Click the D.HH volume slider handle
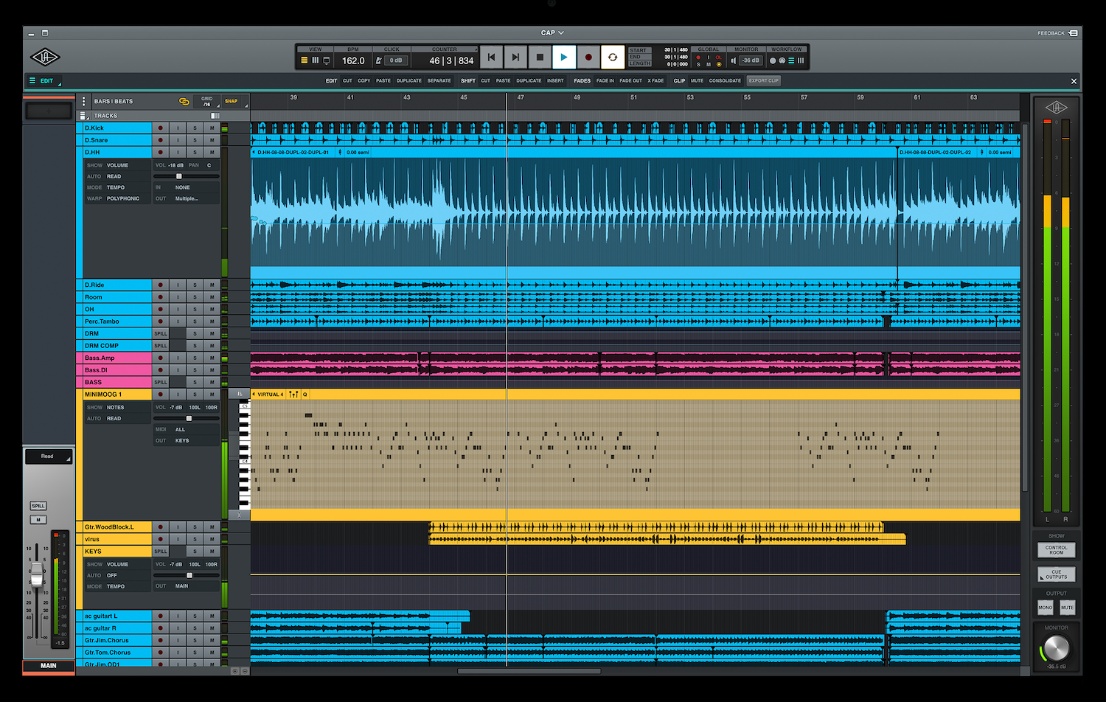Viewport: 1106px width, 702px height. click(x=178, y=176)
